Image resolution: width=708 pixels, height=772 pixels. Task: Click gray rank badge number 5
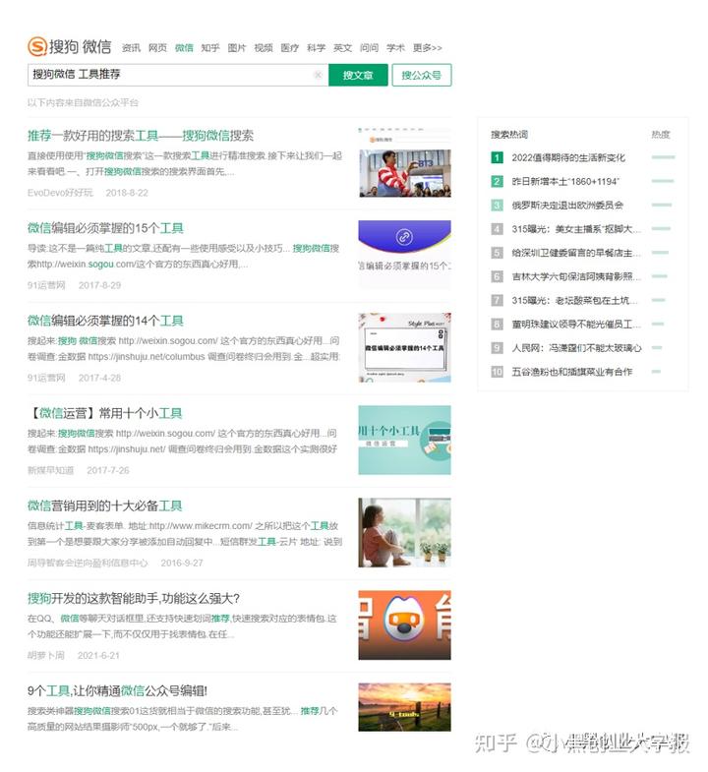click(497, 253)
